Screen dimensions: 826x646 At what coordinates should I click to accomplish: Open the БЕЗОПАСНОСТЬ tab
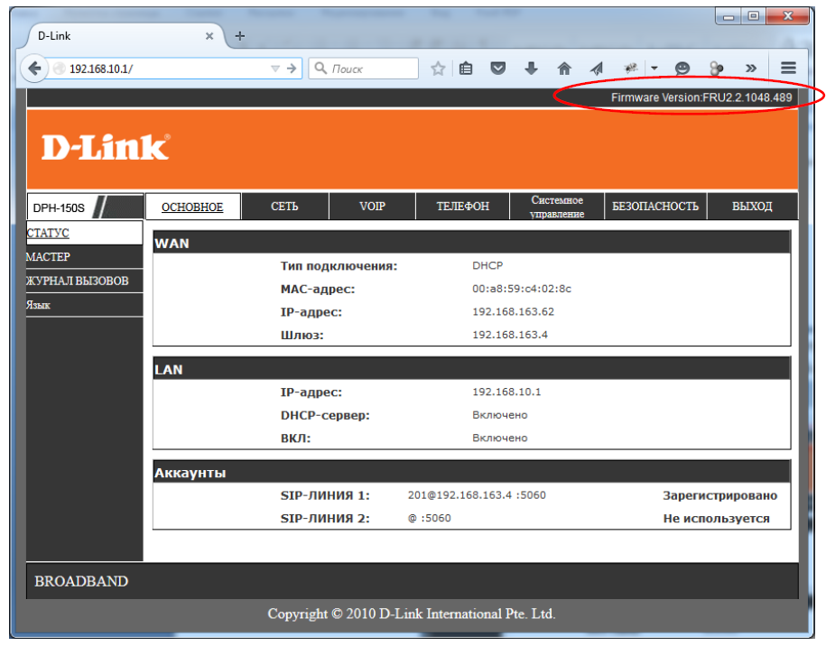(x=655, y=207)
